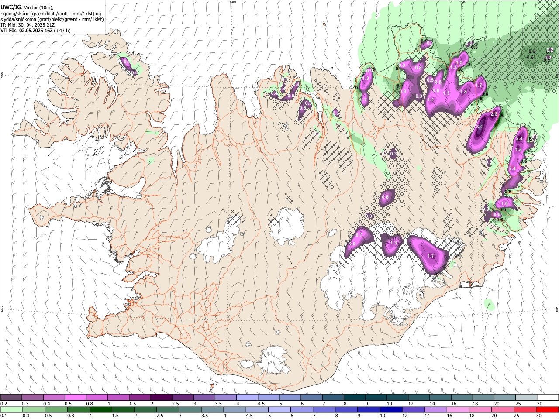Image resolution: width=559 pixels, height=419 pixels.
Task: Select the 18 pink swatch in the lower legend
Action: (x=480, y=409)
